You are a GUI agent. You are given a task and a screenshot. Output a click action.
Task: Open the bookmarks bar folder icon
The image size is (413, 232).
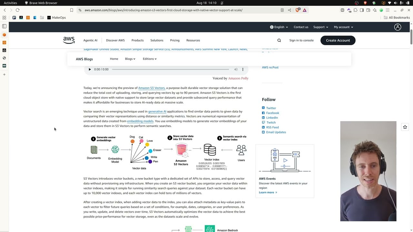(x=42, y=17)
